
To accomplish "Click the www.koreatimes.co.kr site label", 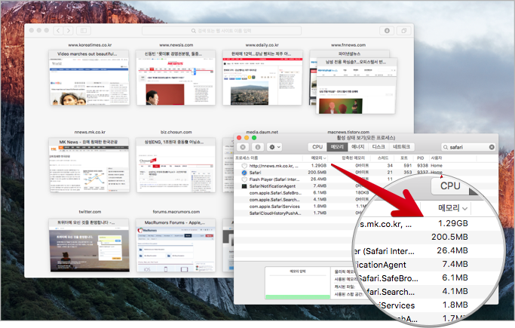I will tap(90, 45).
